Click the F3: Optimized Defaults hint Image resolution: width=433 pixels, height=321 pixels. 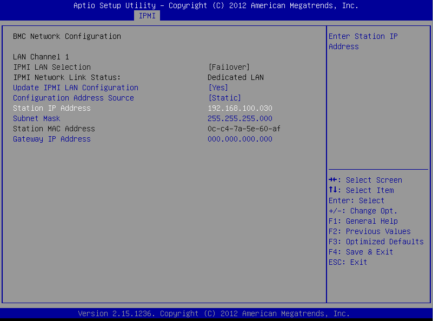[376, 242]
